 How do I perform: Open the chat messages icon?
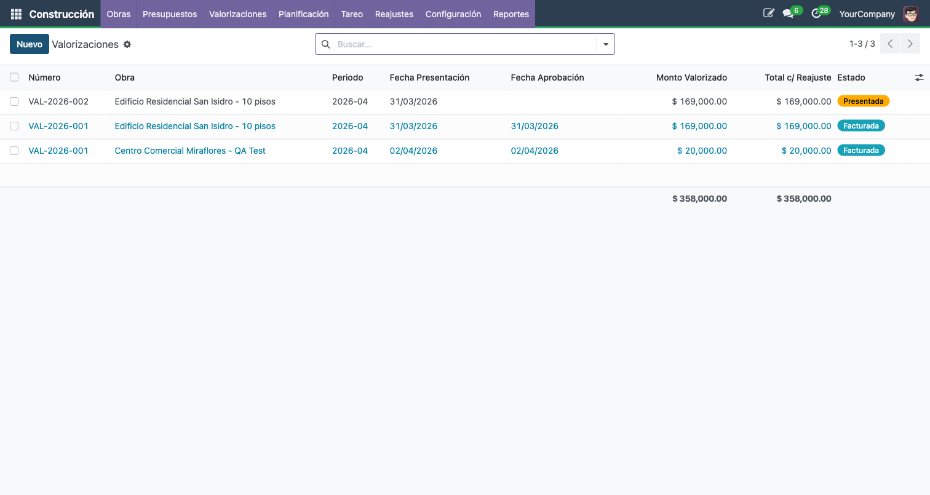pyautogui.click(x=788, y=14)
